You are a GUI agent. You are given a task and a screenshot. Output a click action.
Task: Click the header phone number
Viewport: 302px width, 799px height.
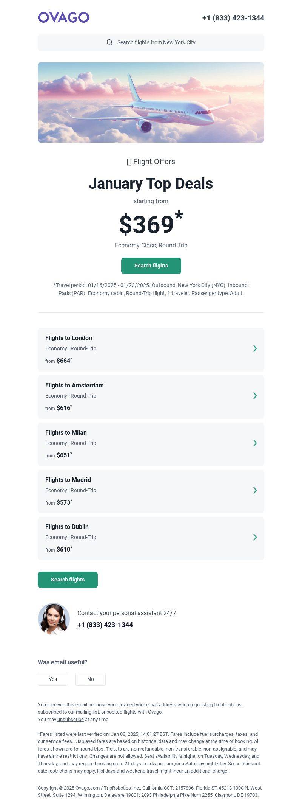pos(233,18)
